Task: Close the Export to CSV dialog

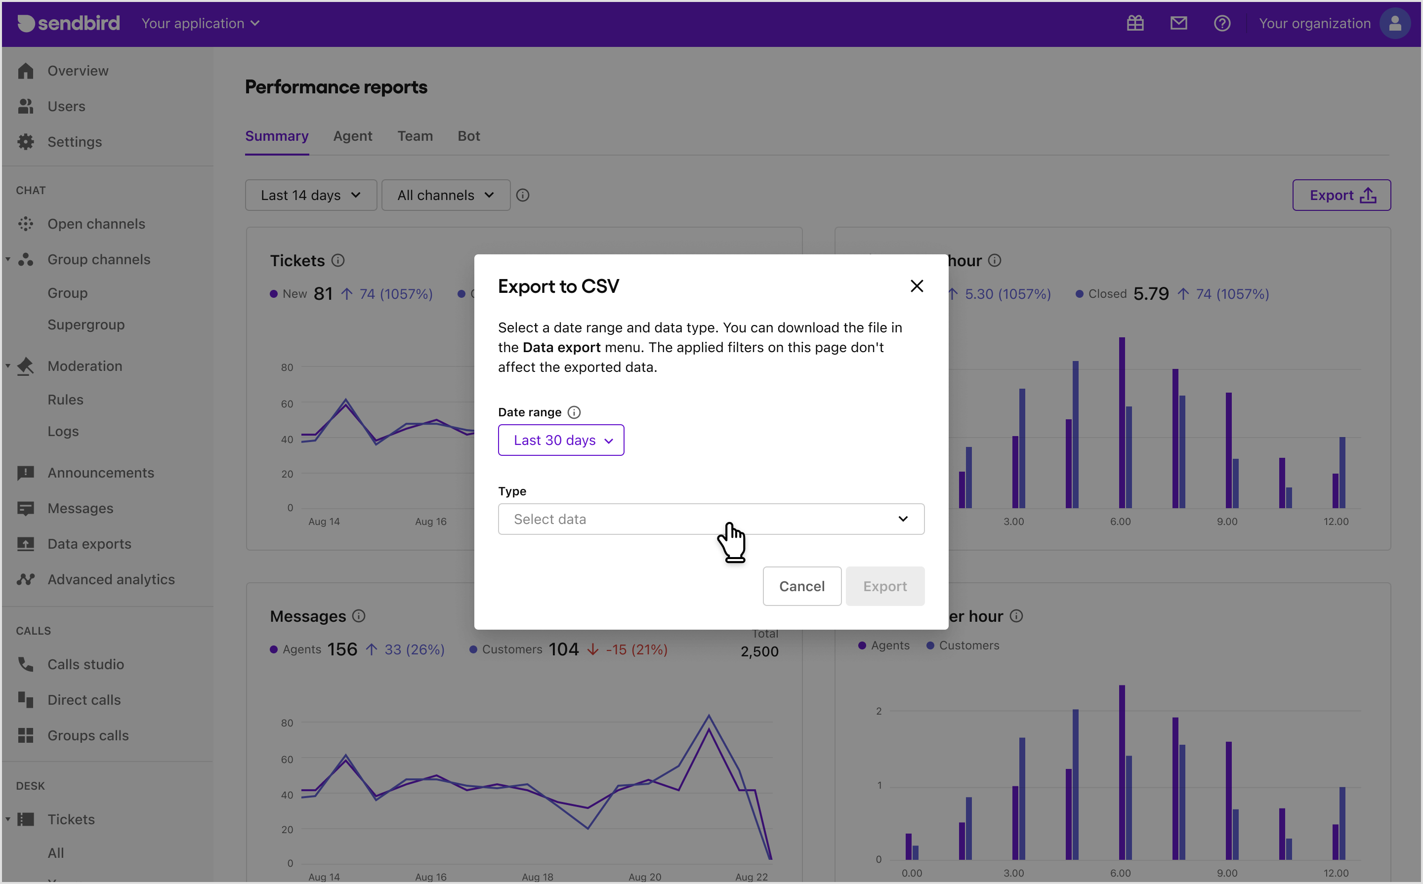Action: 916,286
